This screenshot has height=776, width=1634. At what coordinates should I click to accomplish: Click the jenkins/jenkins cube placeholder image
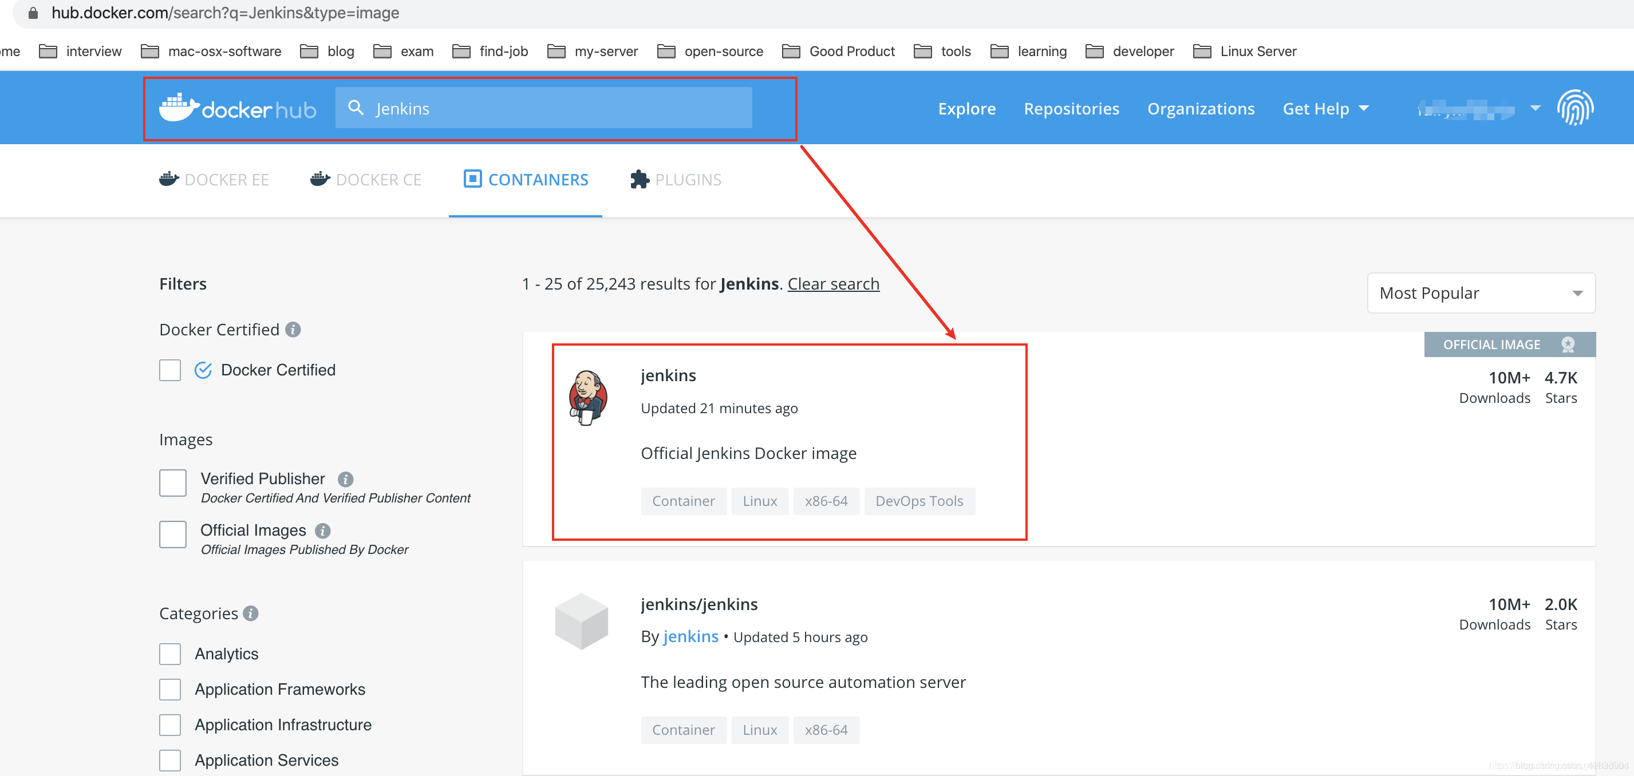click(x=581, y=621)
